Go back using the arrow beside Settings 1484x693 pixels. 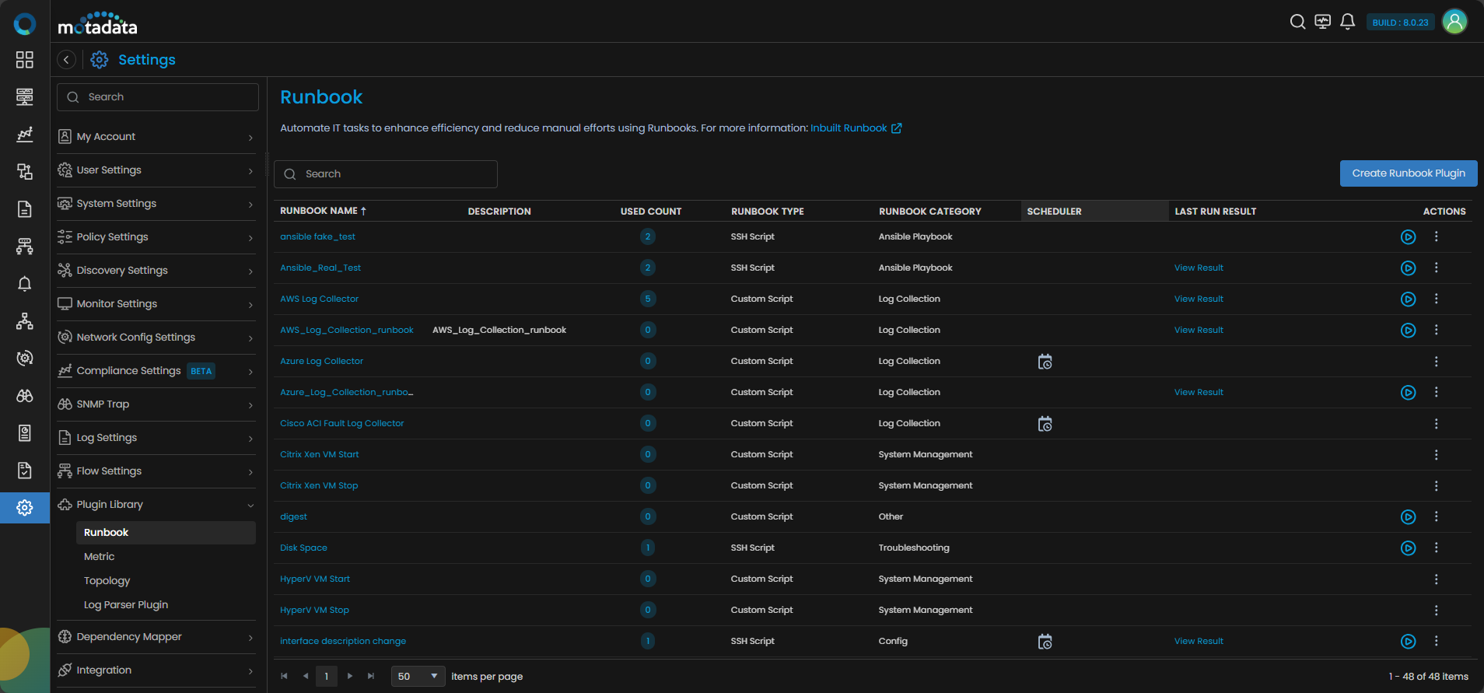(67, 60)
